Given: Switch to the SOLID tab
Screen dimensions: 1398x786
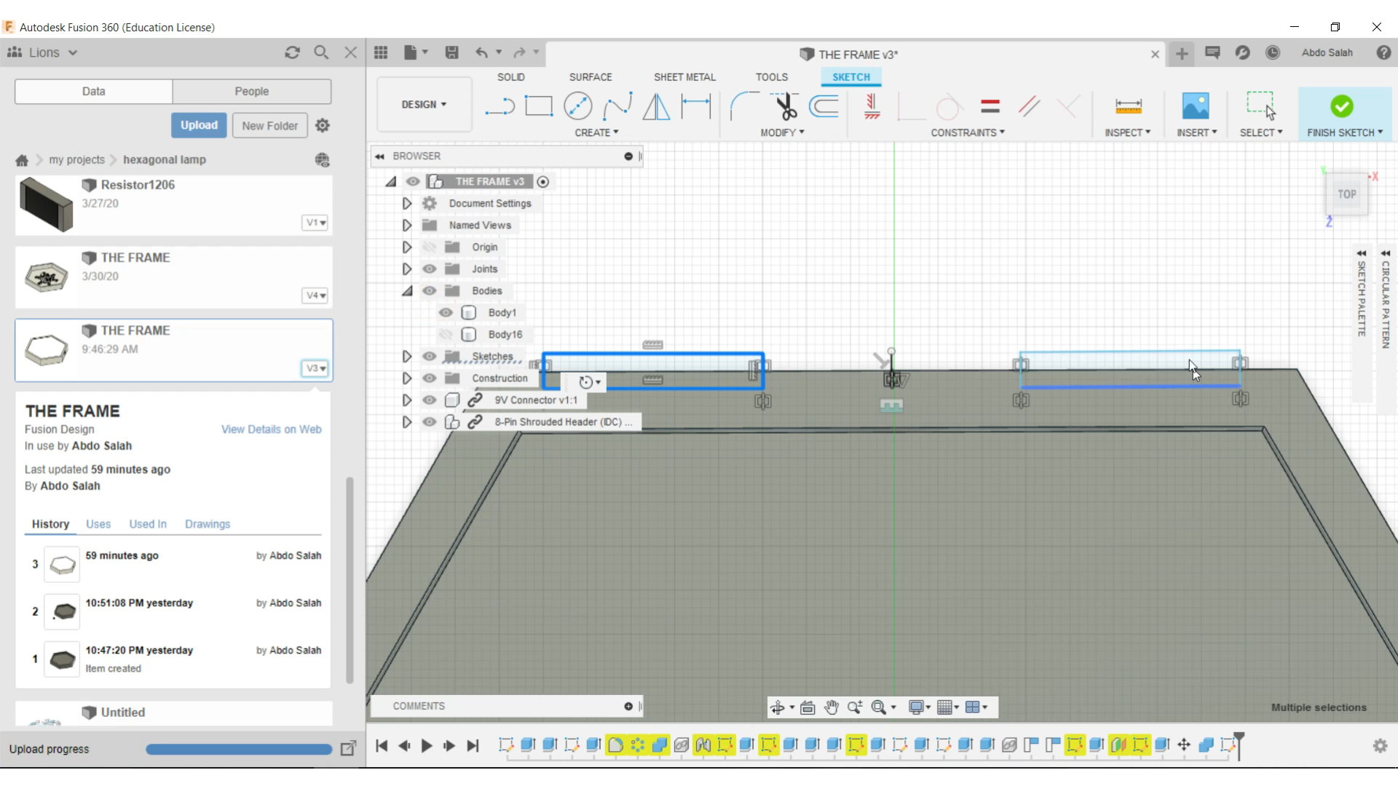Looking at the screenshot, I should pyautogui.click(x=510, y=77).
